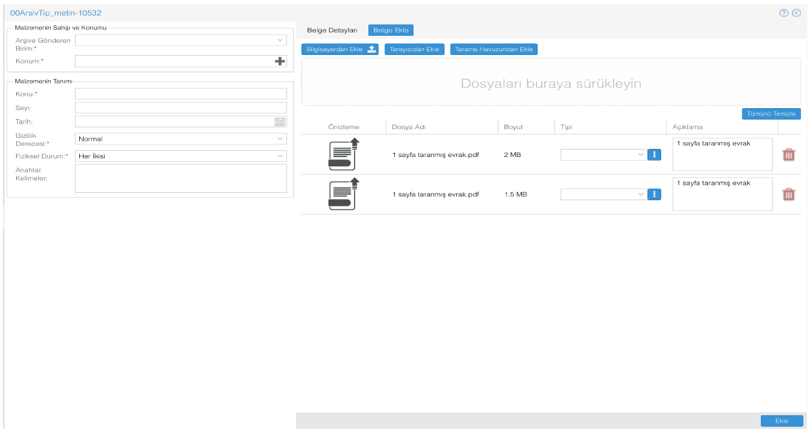Open the Fiziksel Durum dropdown
The height and width of the screenshot is (435, 811).
[181, 156]
